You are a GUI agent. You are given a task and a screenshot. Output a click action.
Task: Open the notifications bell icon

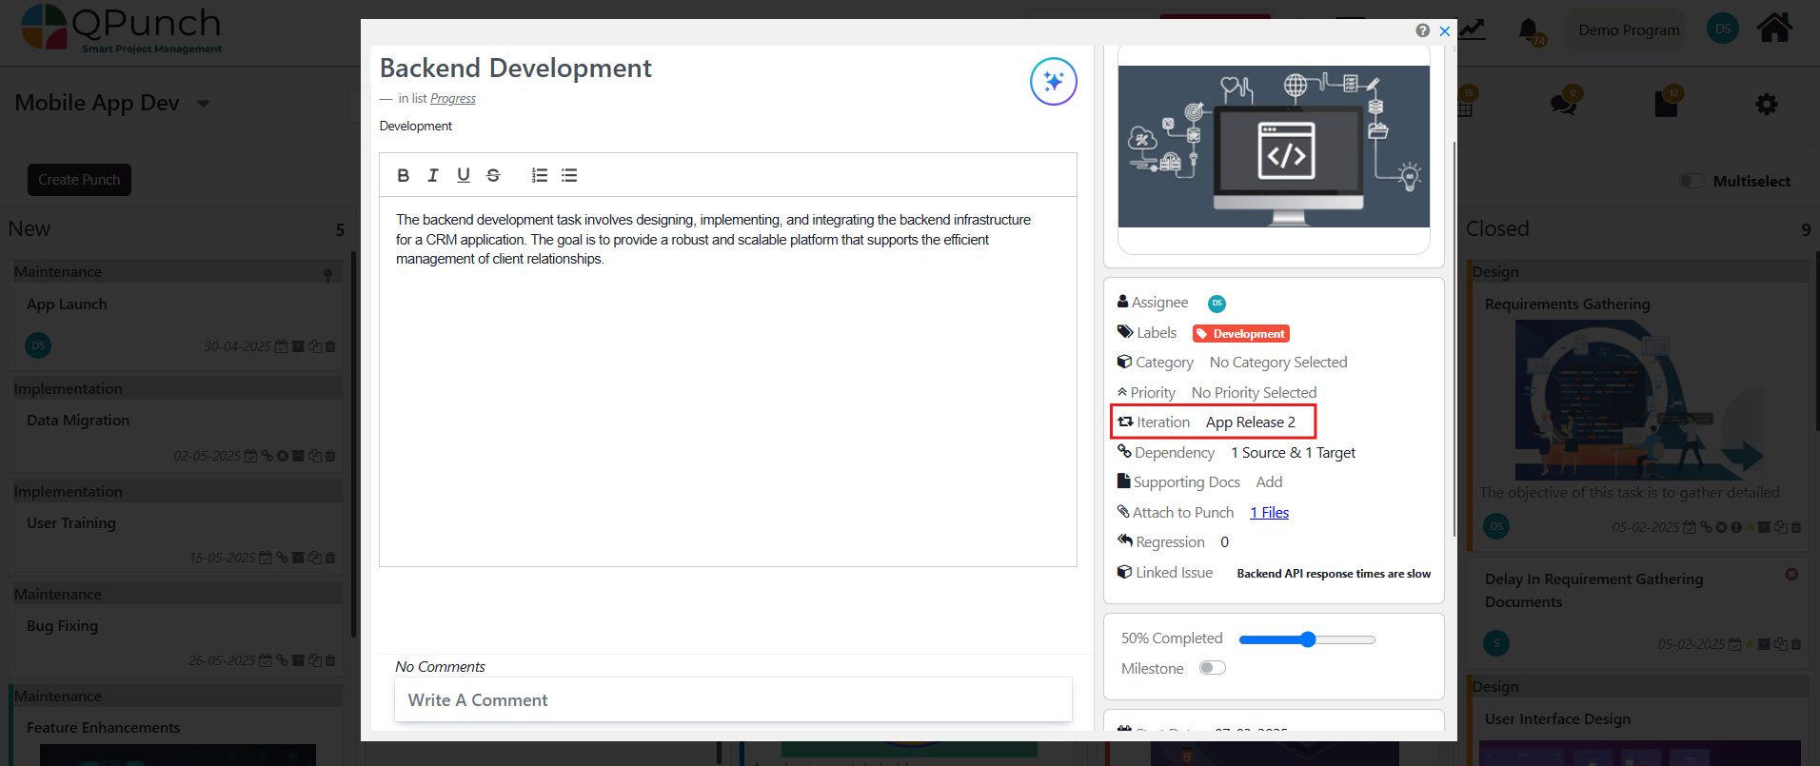1530,30
